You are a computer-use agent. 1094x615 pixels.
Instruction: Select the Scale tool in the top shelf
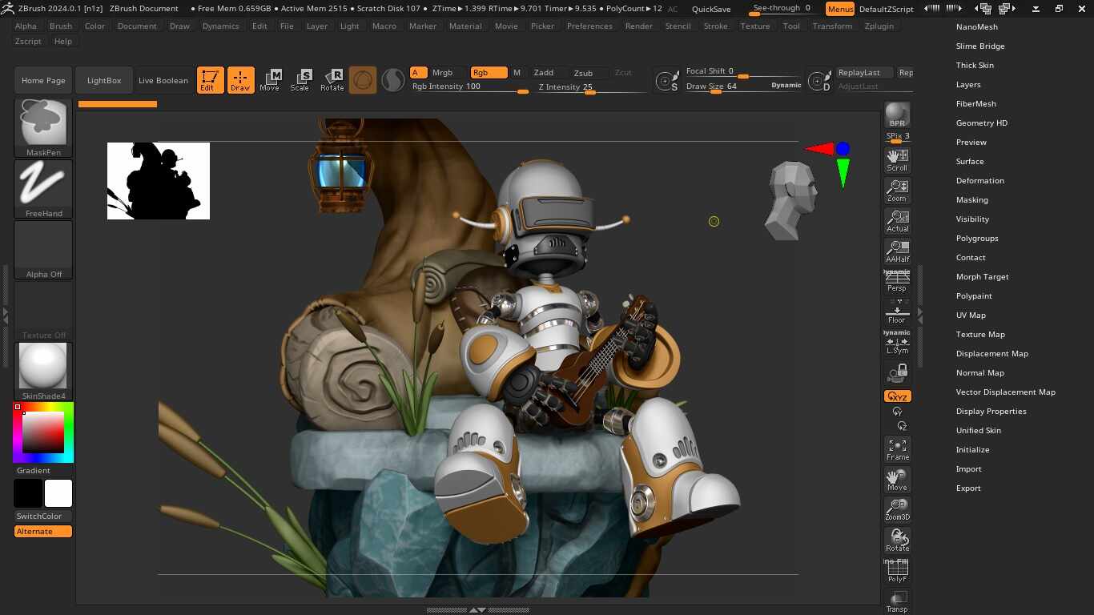pos(301,79)
